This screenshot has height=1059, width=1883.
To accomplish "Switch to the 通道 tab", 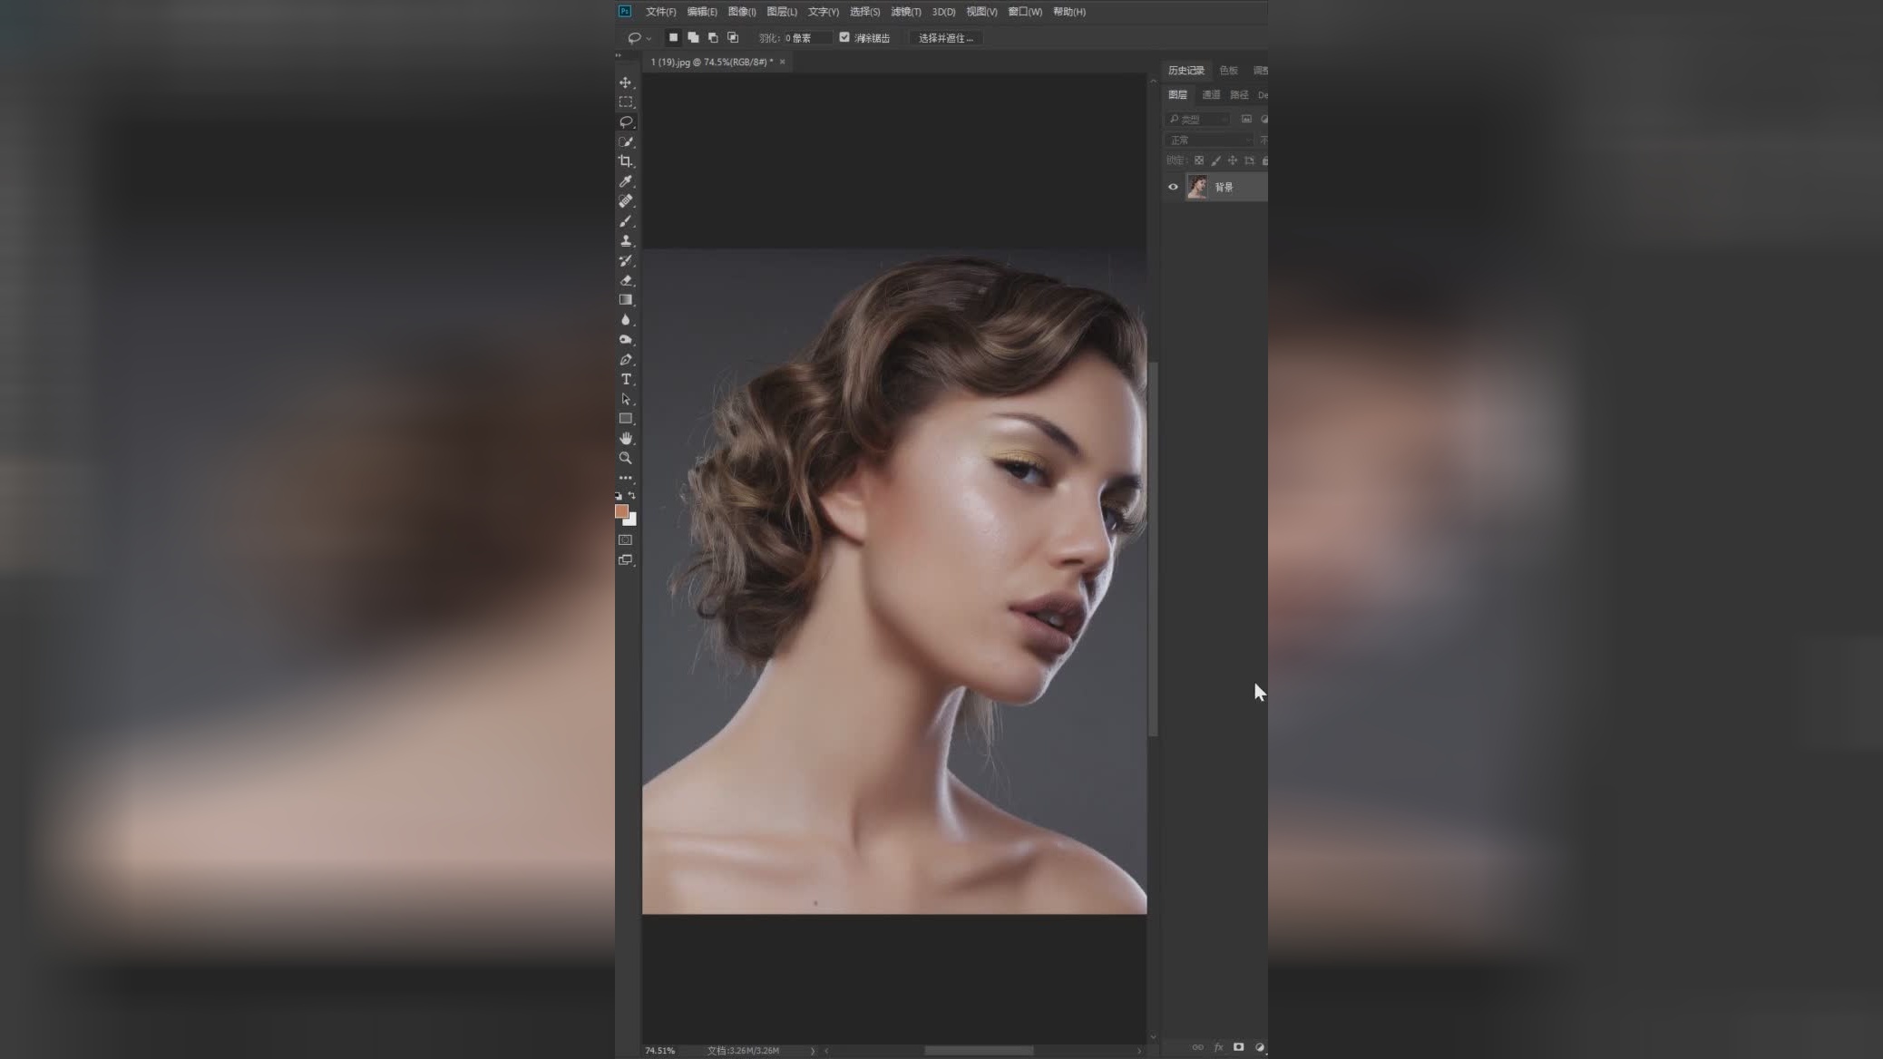I will 1211,95.
